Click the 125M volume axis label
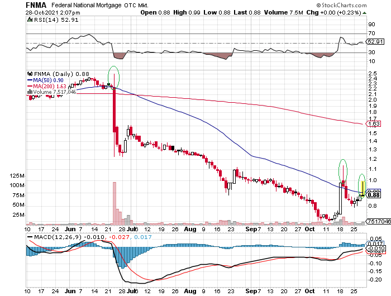This screenshot has height=296, width=391. 17,176
